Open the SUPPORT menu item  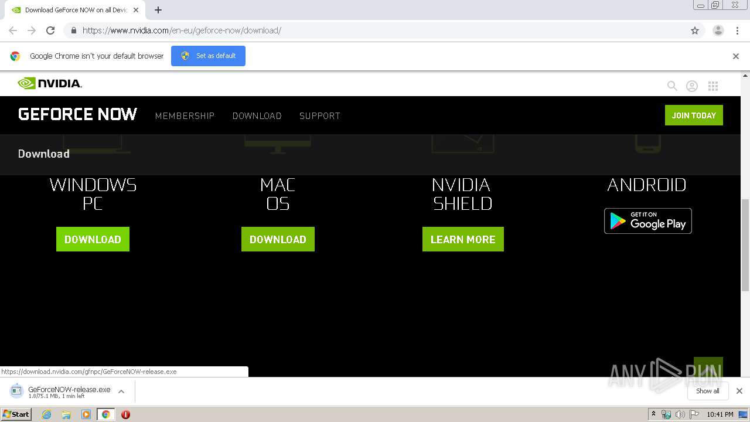(320, 116)
